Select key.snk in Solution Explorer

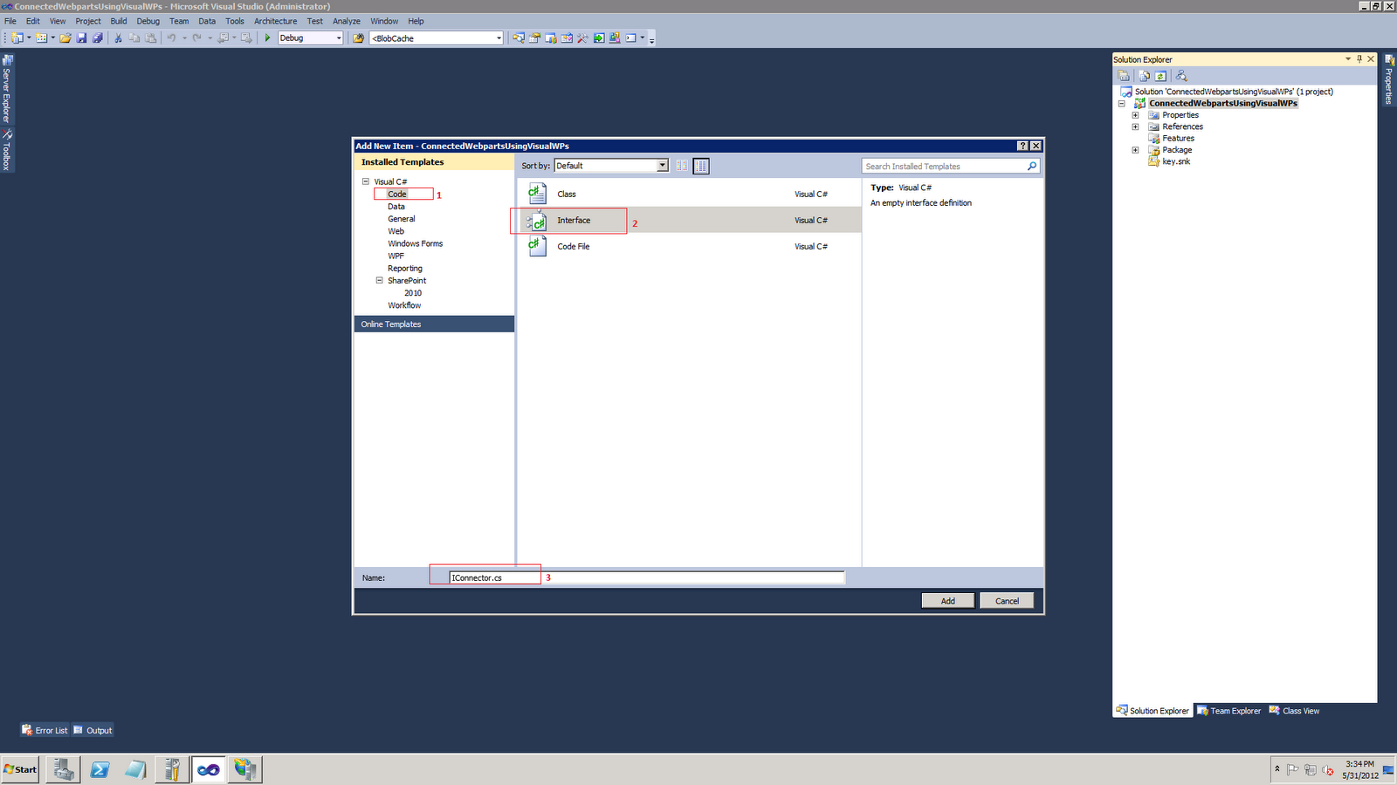(x=1176, y=161)
